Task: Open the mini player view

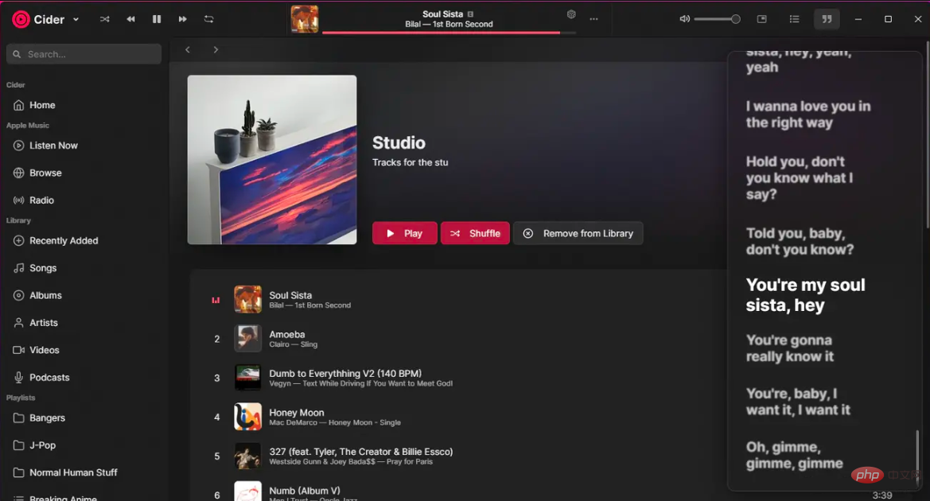Action: pyautogui.click(x=762, y=19)
